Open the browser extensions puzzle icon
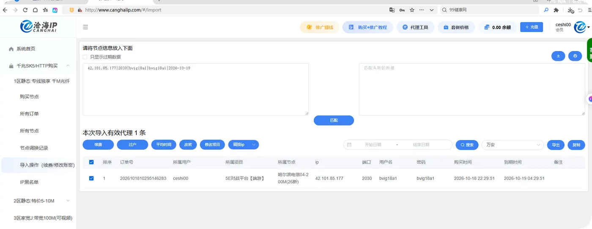Viewport: 592px width, 229px height. click(x=556, y=10)
